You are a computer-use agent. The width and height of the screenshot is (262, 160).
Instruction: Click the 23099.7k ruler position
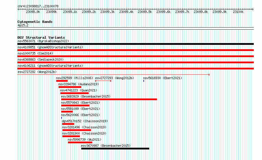(x=182, y=12)
